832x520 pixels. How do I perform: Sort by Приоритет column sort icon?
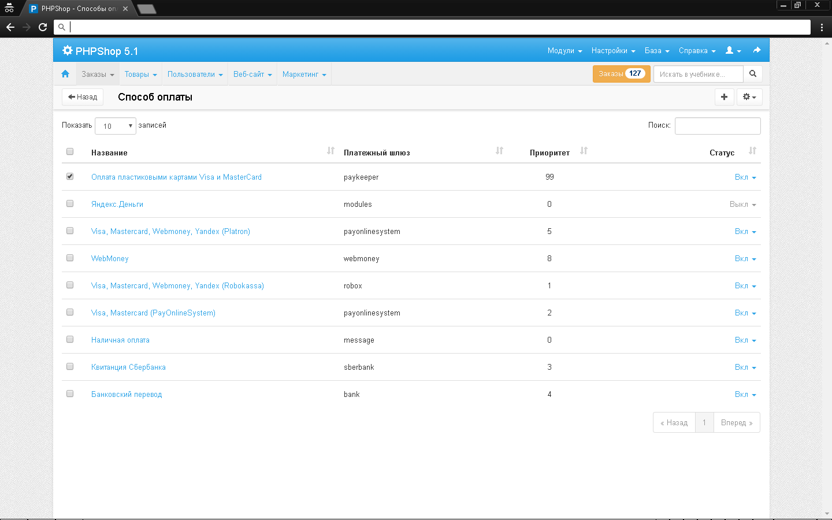click(x=584, y=151)
